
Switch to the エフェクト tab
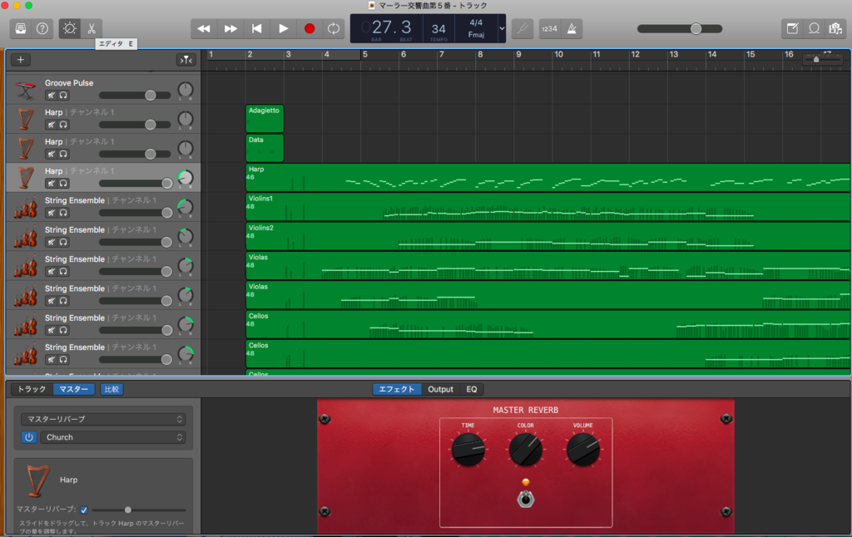[x=397, y=389]
